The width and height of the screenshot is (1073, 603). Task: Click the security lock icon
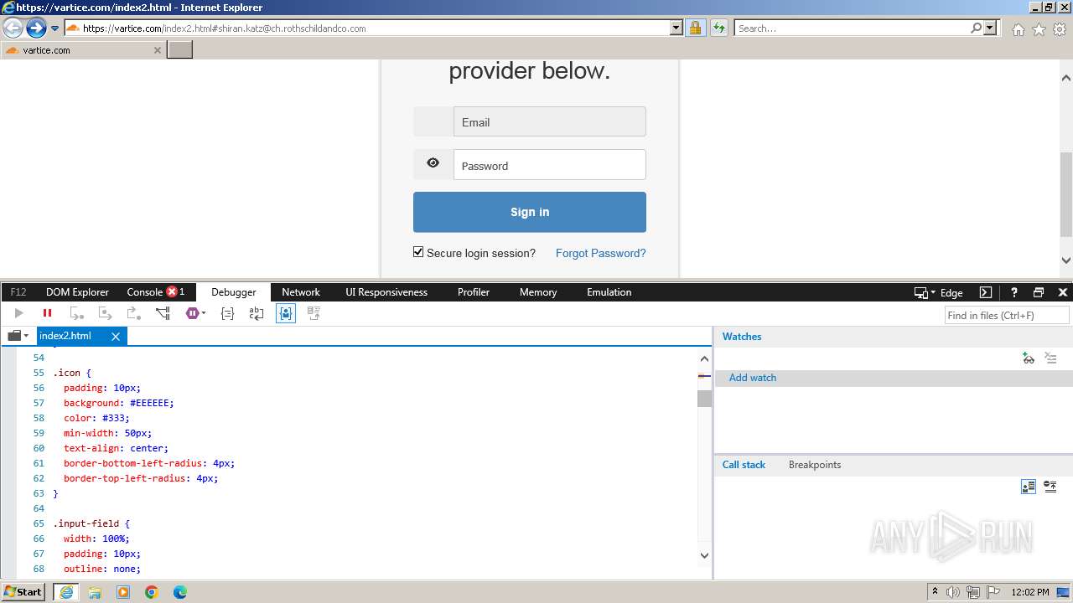point(695,28)
